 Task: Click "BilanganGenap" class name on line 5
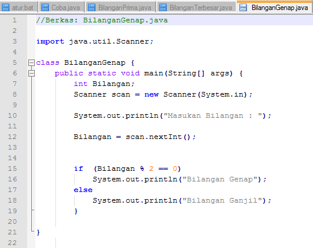(95, 62)
